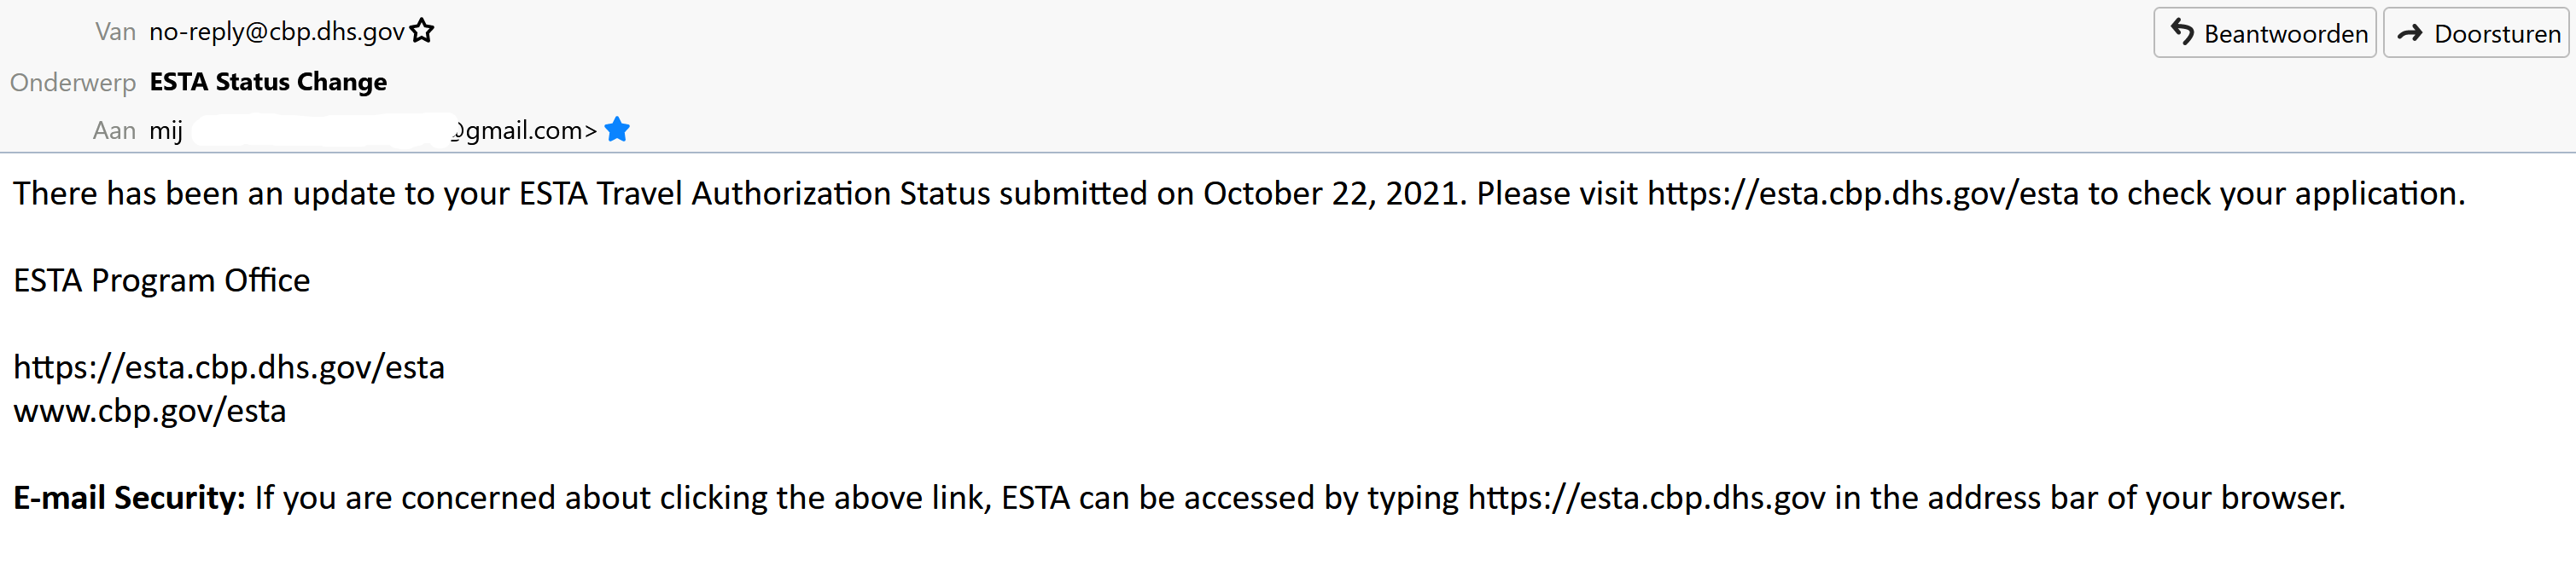Click the Doorsturen forward button
Viewport: 2576px width, 583px height.
click(2475, 34)
